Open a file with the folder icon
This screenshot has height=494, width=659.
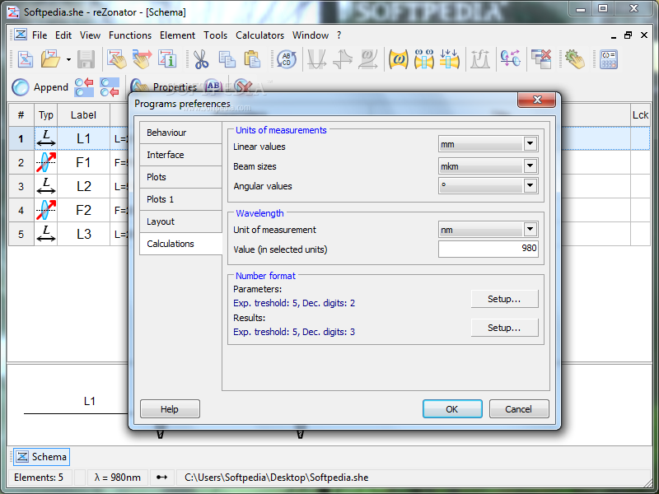click(x=50, y=59)
